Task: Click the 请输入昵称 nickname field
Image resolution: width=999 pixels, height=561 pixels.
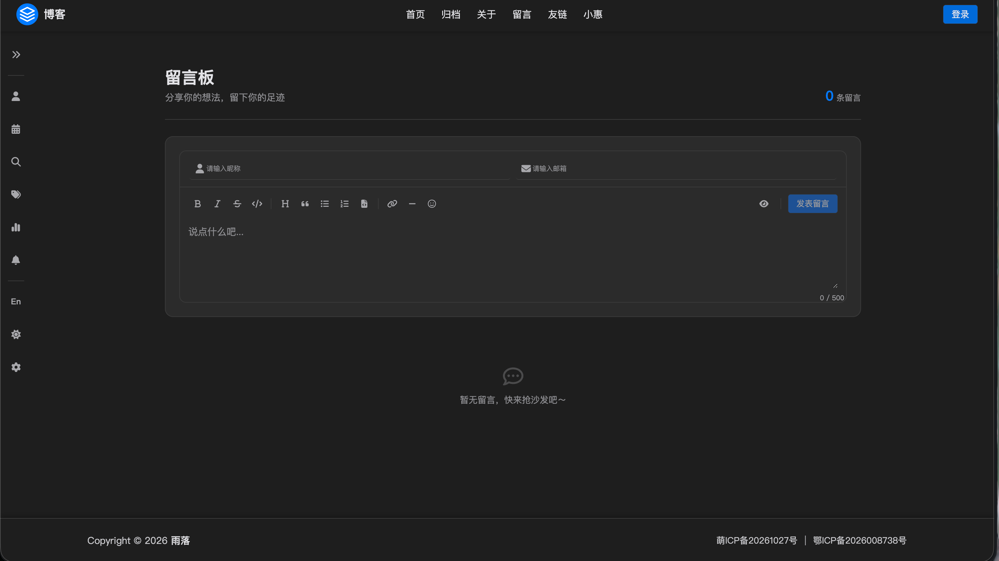Action: point(349,168)
